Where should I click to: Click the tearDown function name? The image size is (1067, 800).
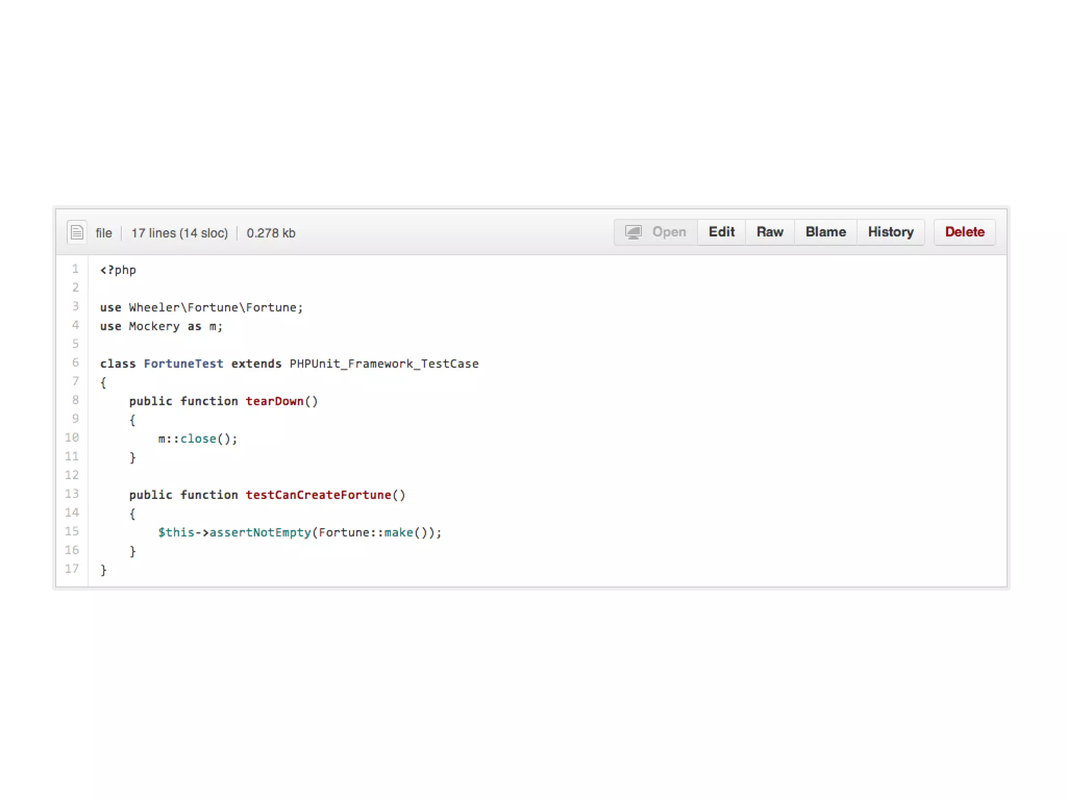275,401
